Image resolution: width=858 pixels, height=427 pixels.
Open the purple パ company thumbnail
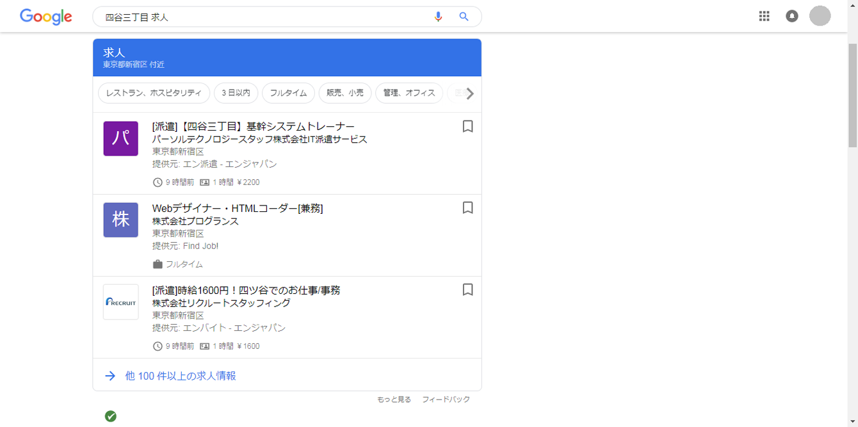click(x=121, y=138)
